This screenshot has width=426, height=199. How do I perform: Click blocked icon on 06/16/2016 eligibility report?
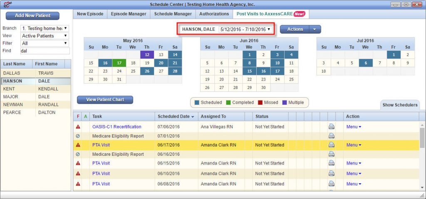(78, 154)
